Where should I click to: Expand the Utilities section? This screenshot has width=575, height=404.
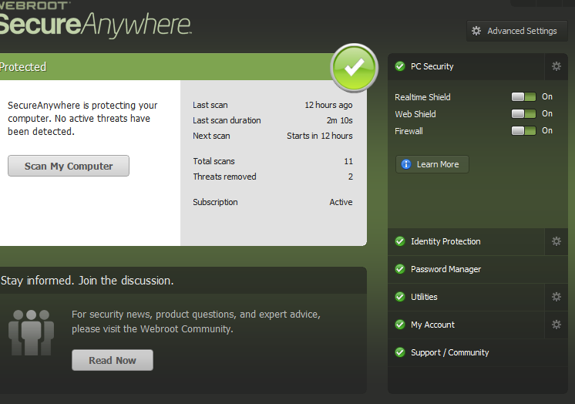466,297
